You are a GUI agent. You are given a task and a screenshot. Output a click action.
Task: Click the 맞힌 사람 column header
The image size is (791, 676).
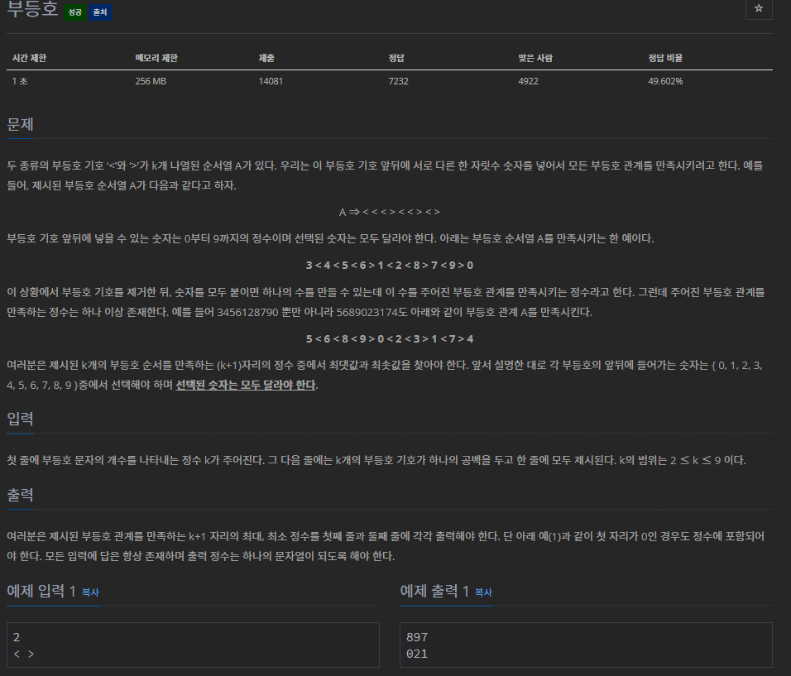535,58
